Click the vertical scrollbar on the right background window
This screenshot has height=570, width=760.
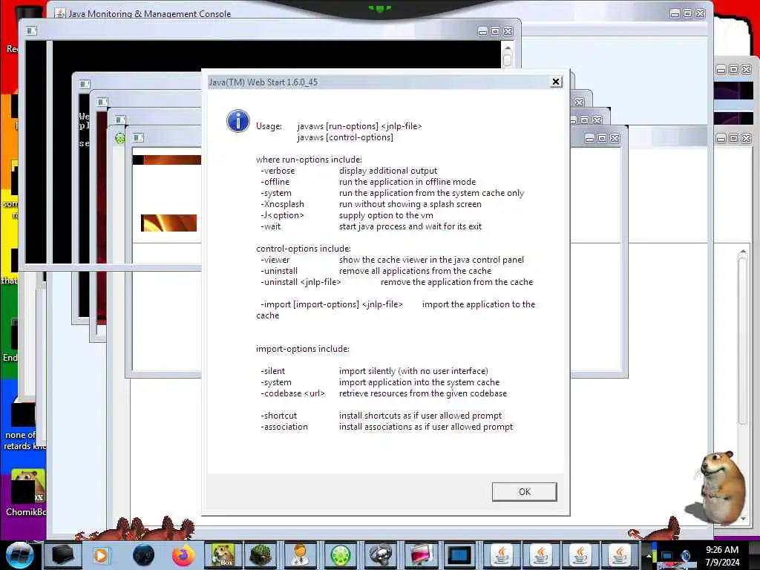742,385
